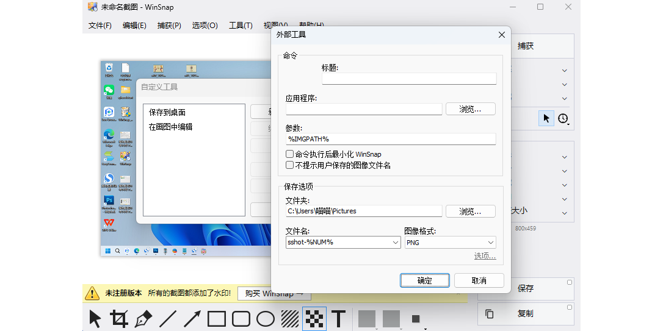Check 不提示用户保存的图像文件名 option
The width and height of the screenshot is (663, 331).
click(289, 165)
